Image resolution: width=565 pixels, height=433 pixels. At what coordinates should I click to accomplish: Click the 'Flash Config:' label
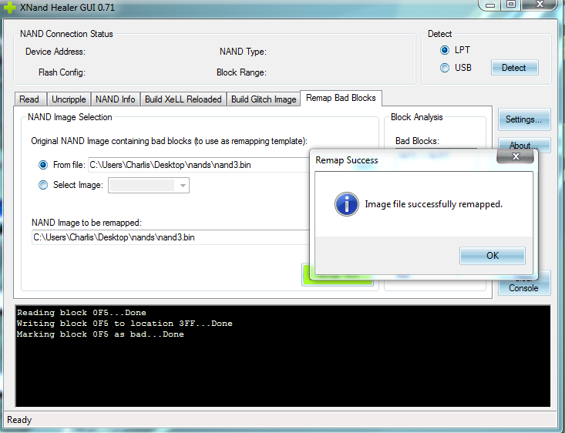click(x=62, y=72)
